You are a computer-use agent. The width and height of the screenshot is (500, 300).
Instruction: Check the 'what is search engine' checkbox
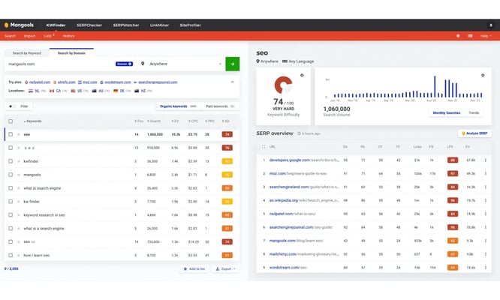[x=11, y=188]
